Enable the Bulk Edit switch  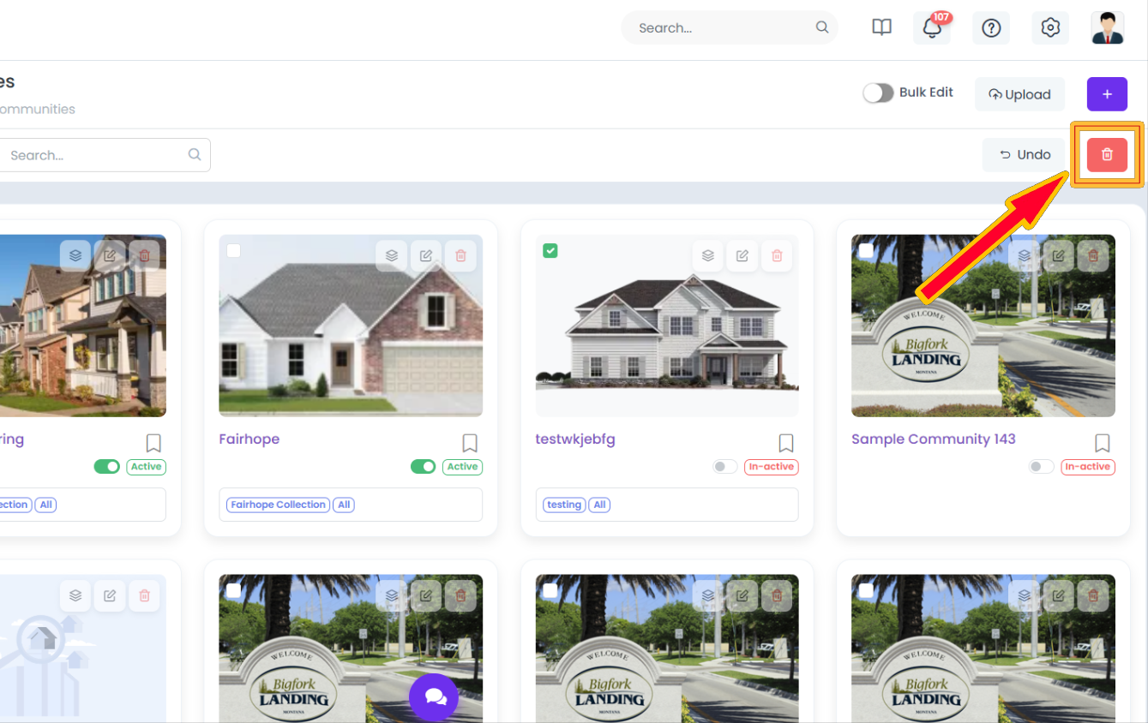[878, 93]
